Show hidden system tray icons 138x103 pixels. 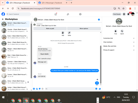click(115, 97)
